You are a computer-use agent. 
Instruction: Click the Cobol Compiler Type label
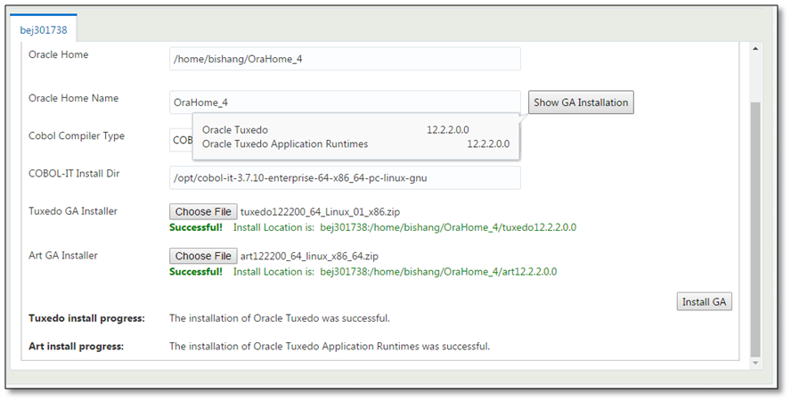point(77,135)
